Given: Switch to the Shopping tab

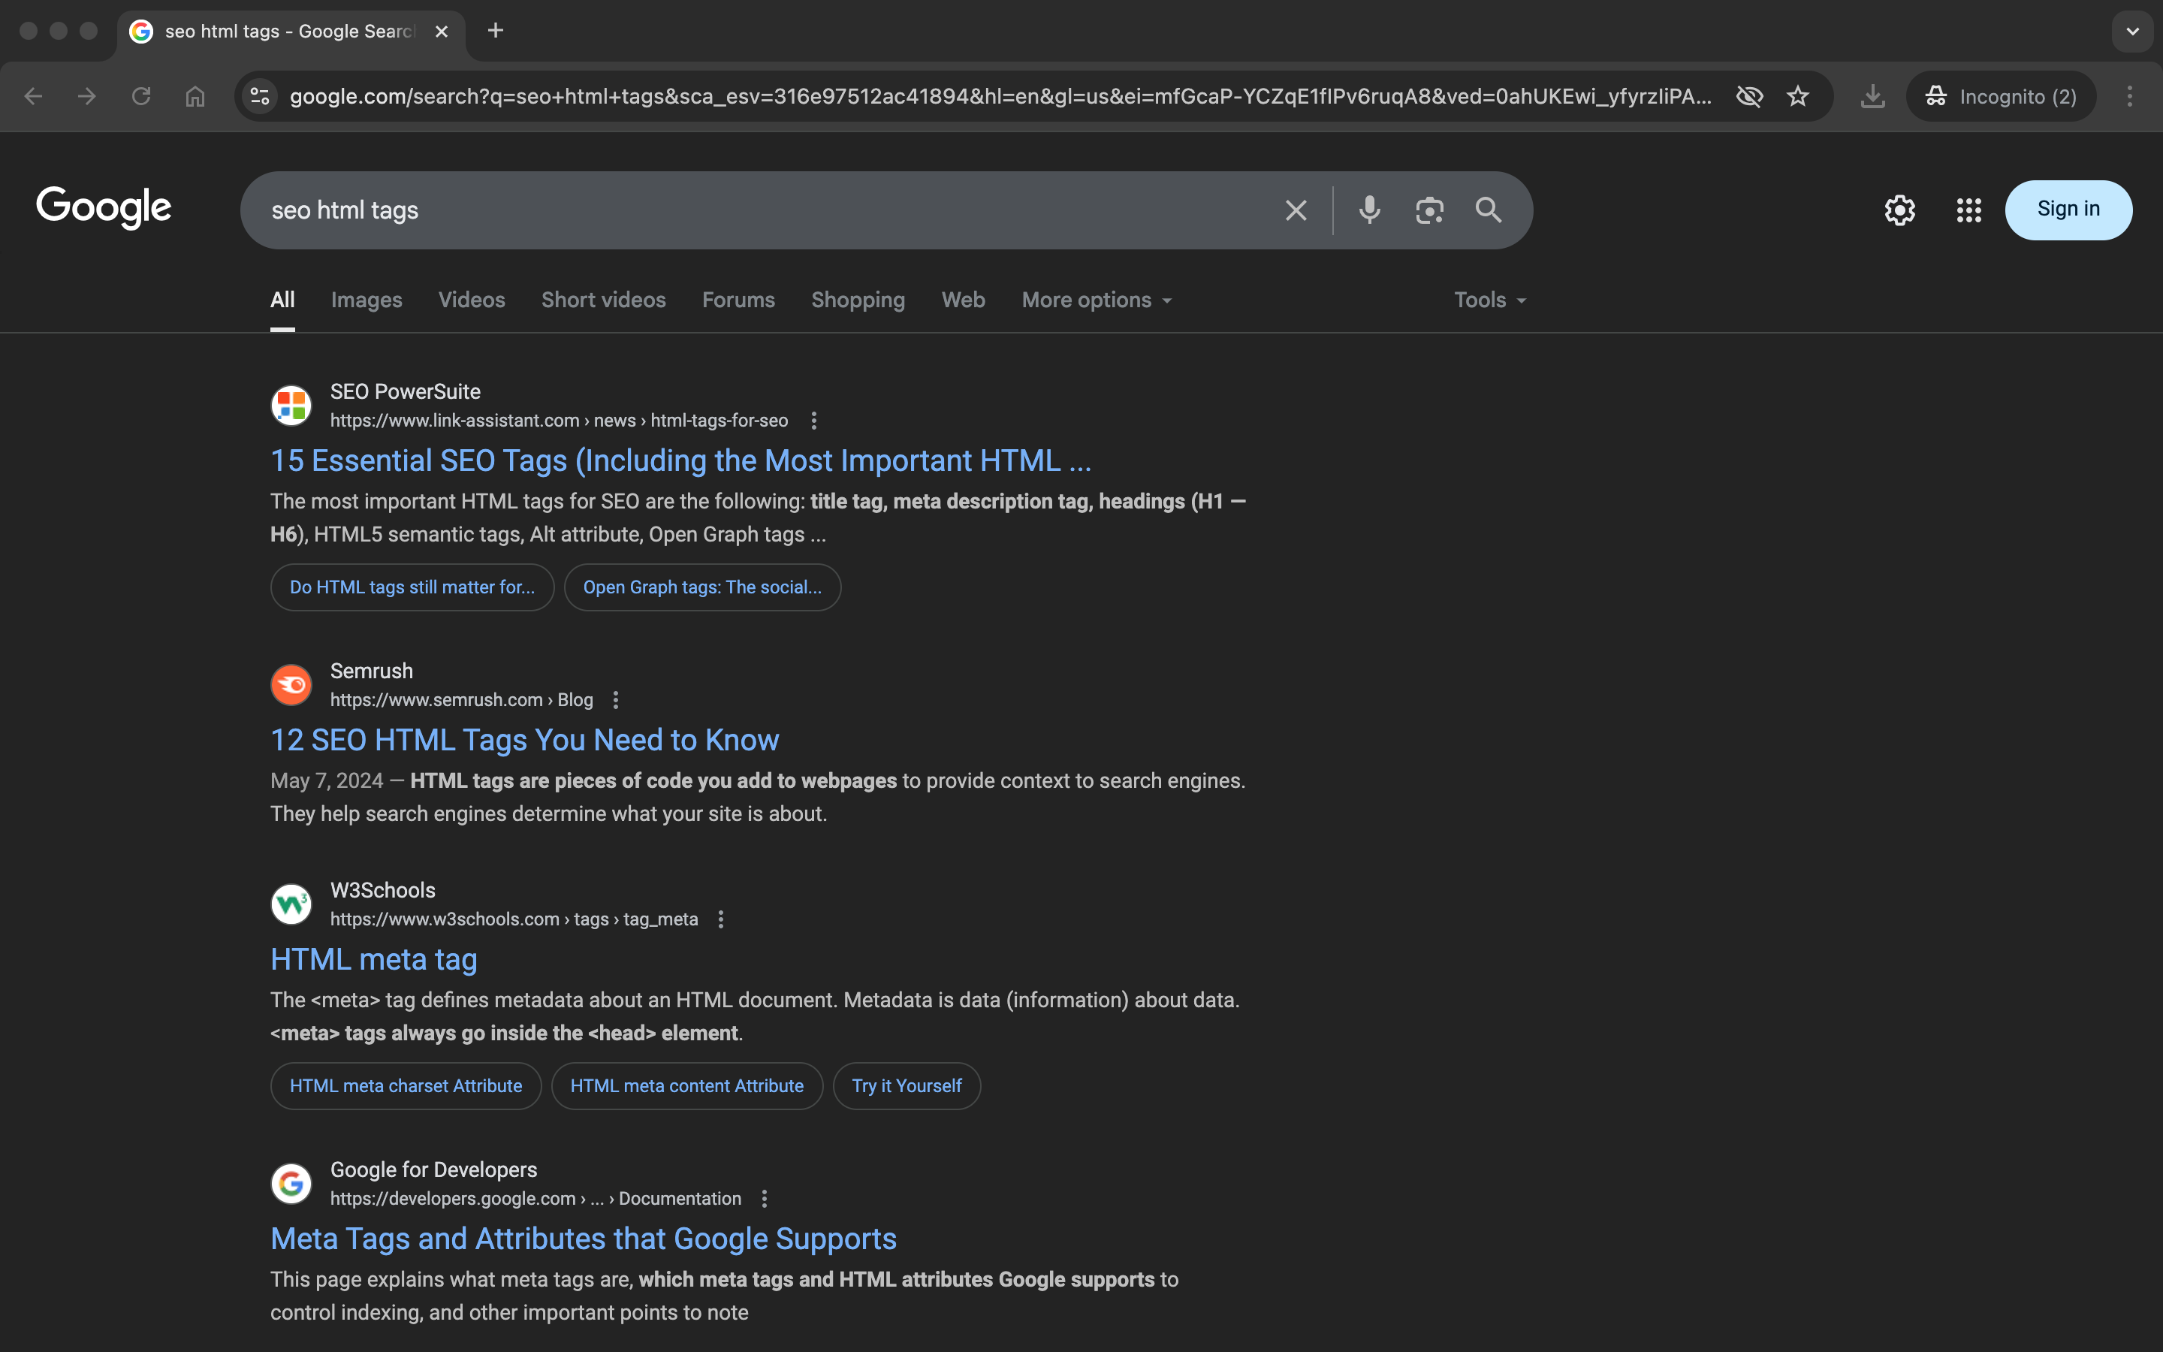Looking at the screenshot, I should point(858,300).
